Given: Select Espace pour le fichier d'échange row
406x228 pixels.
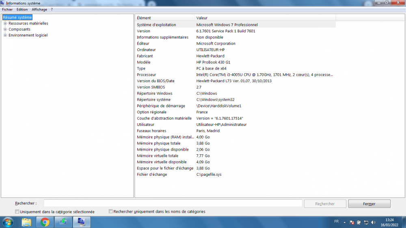Looking at the screenshot, I should [235, 168].
